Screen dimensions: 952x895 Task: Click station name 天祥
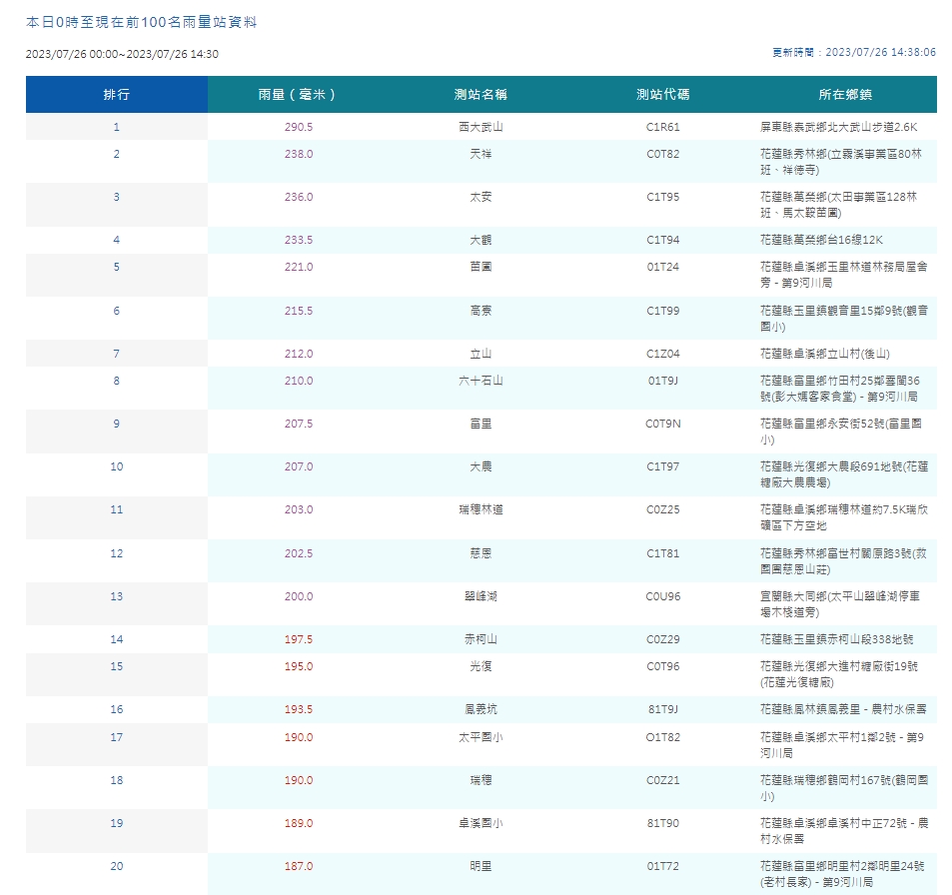480,154
